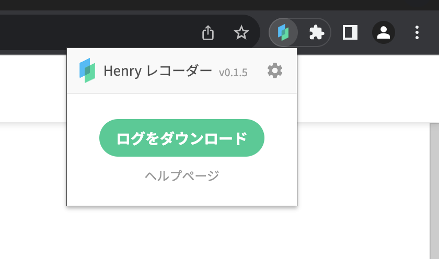This screenshot has height=259, width=439.
Task: Open the user profile avatar
Action: 383,32
